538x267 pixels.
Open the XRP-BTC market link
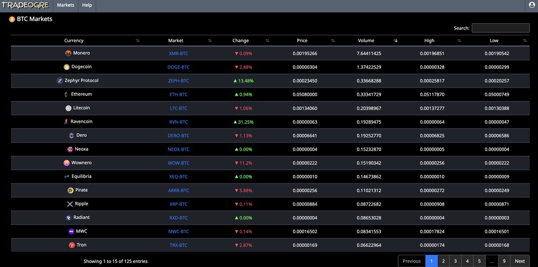pyautogui.click(x=178, y=204)
